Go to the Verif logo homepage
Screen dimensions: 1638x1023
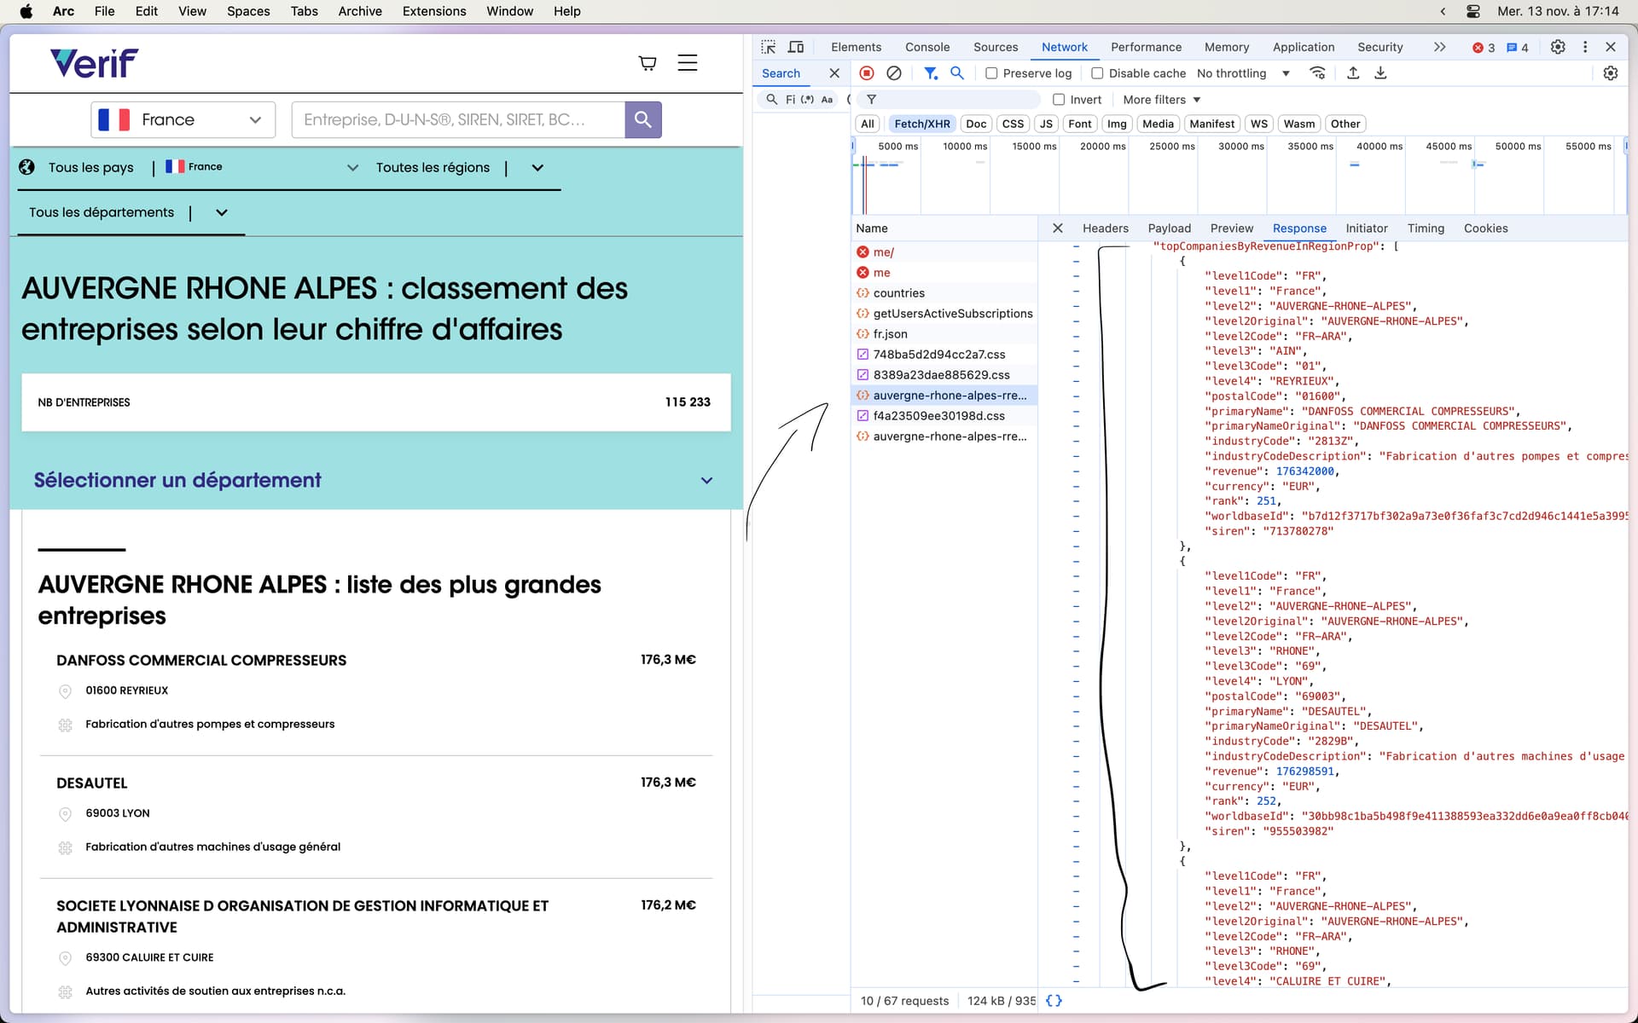pyautogui.click(x=94, y=63)
